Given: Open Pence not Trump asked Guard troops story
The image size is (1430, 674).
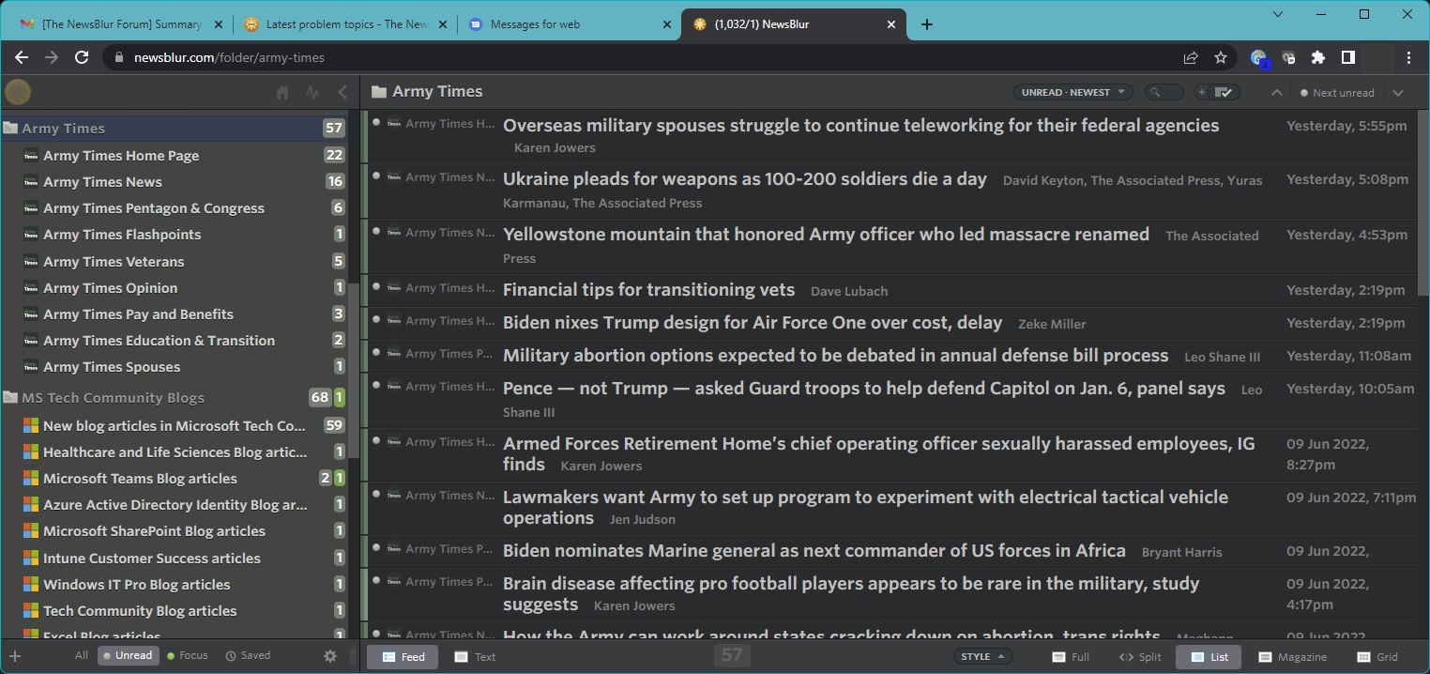Looking at the screenshot, I should 864,389.
